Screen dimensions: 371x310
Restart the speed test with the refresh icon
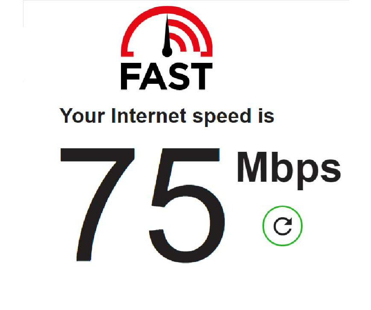pyautogui.click(x=283, y=226)
